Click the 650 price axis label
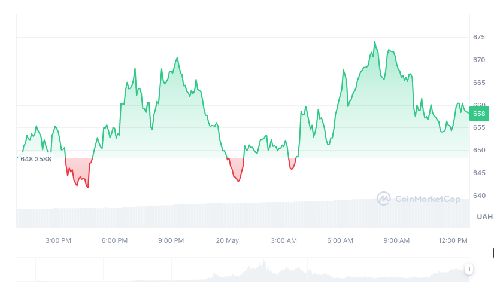This screenshot has width=494, height=284. click(479, 150)
